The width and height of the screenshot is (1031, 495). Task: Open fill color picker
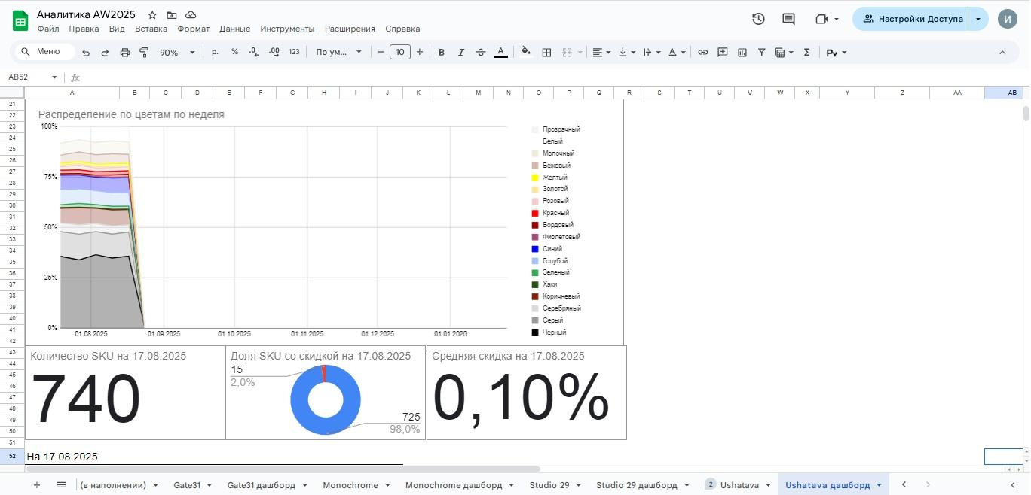tap(526, 52)
